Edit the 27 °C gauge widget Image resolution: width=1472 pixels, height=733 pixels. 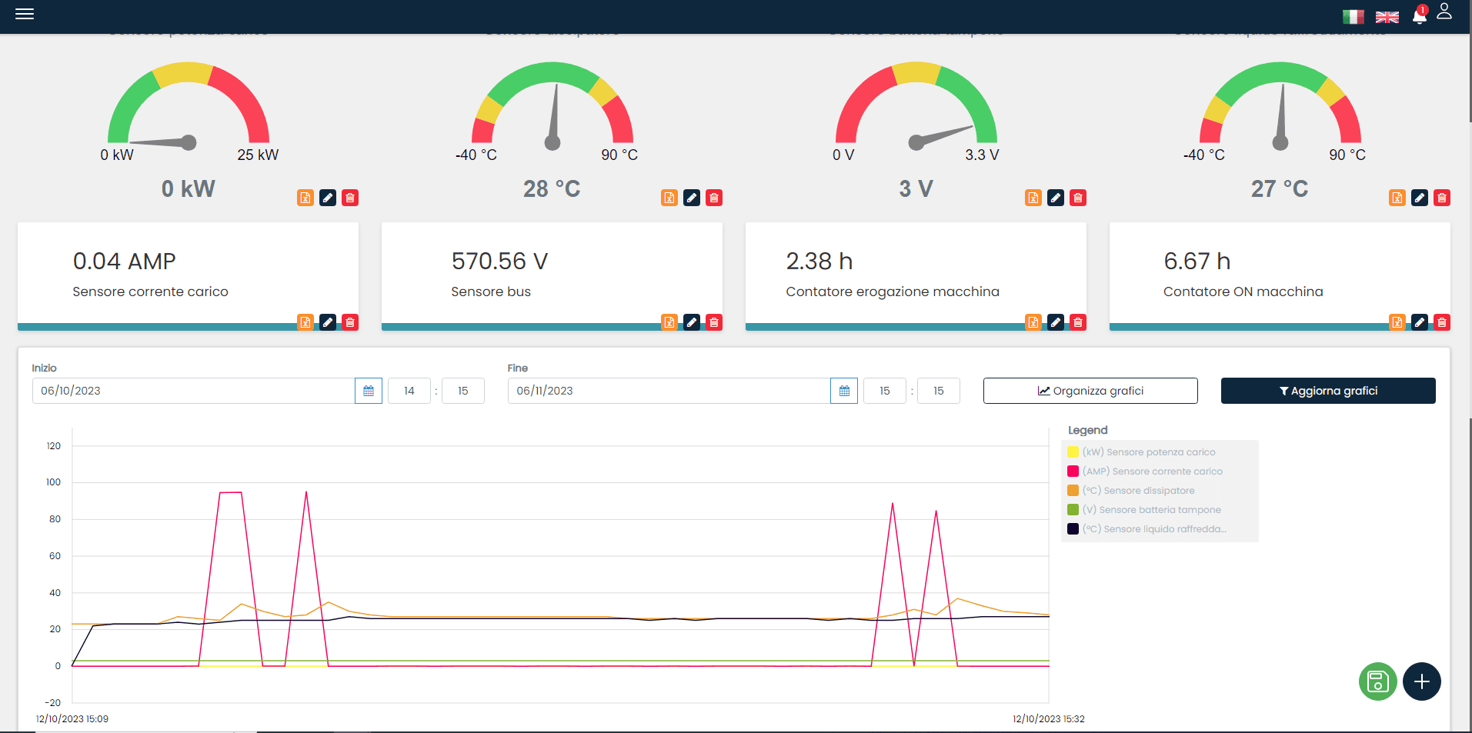click(x=1420, y=198)
